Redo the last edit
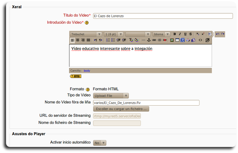This screenshot has width=238, height=153. 222,34
